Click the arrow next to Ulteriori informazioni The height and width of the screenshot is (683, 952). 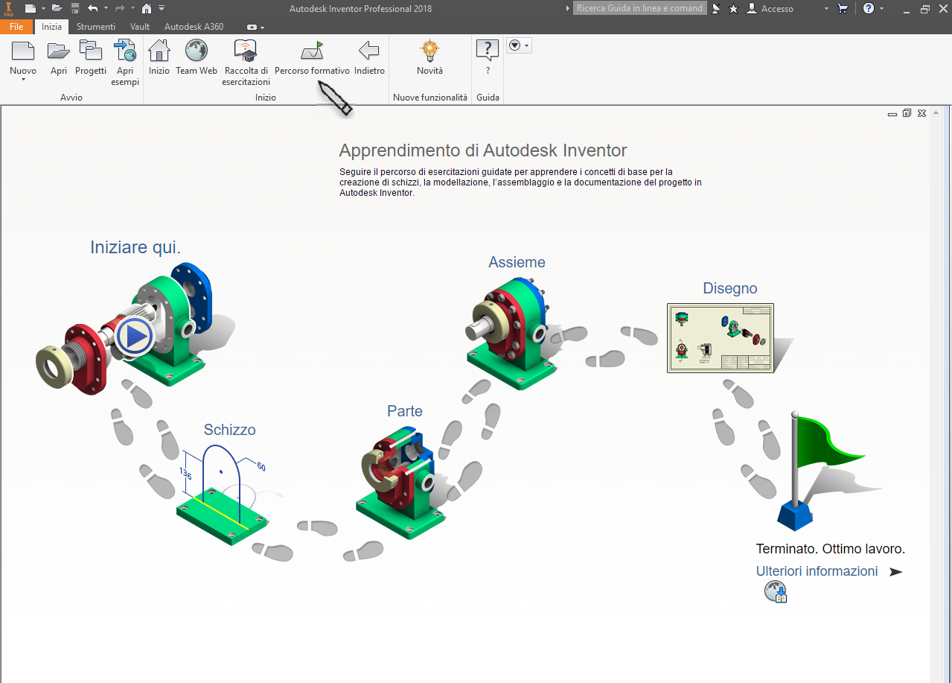click(x=895, y=572)
